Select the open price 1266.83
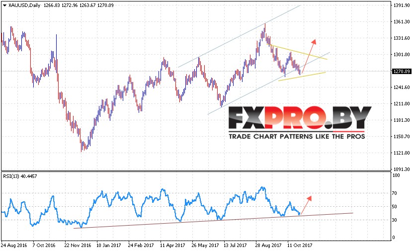Viewport: 412px width, 251px height. click(52, 5)
